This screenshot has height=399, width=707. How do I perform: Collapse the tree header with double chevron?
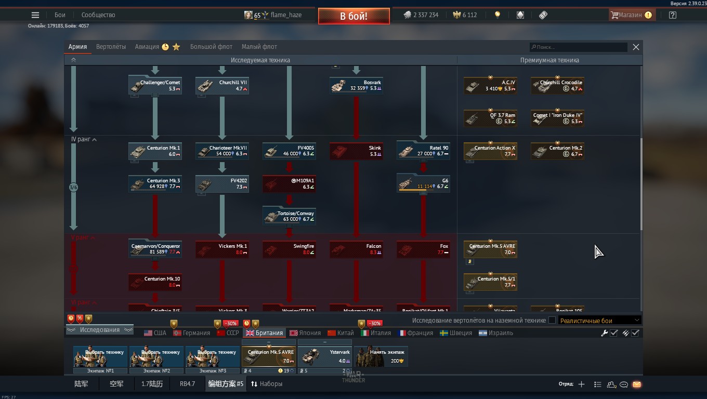[x=73, y=60]
